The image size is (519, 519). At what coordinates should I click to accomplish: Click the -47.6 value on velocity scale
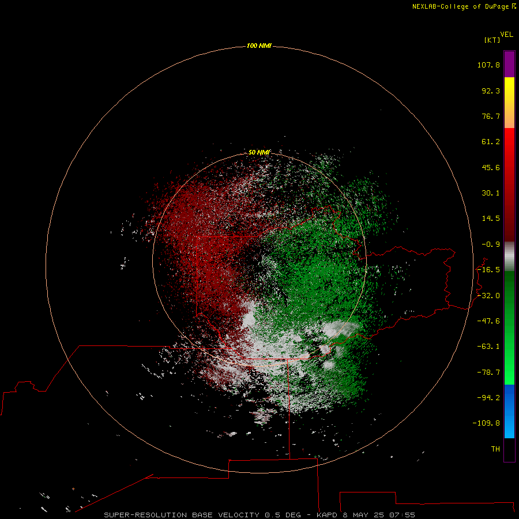(x=488, y=321)
